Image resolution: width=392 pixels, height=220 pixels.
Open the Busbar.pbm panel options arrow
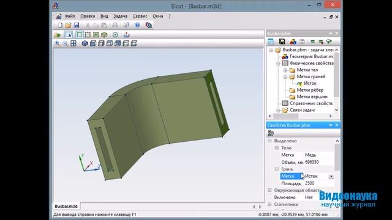pyautogui.click(x=331, y=34)
